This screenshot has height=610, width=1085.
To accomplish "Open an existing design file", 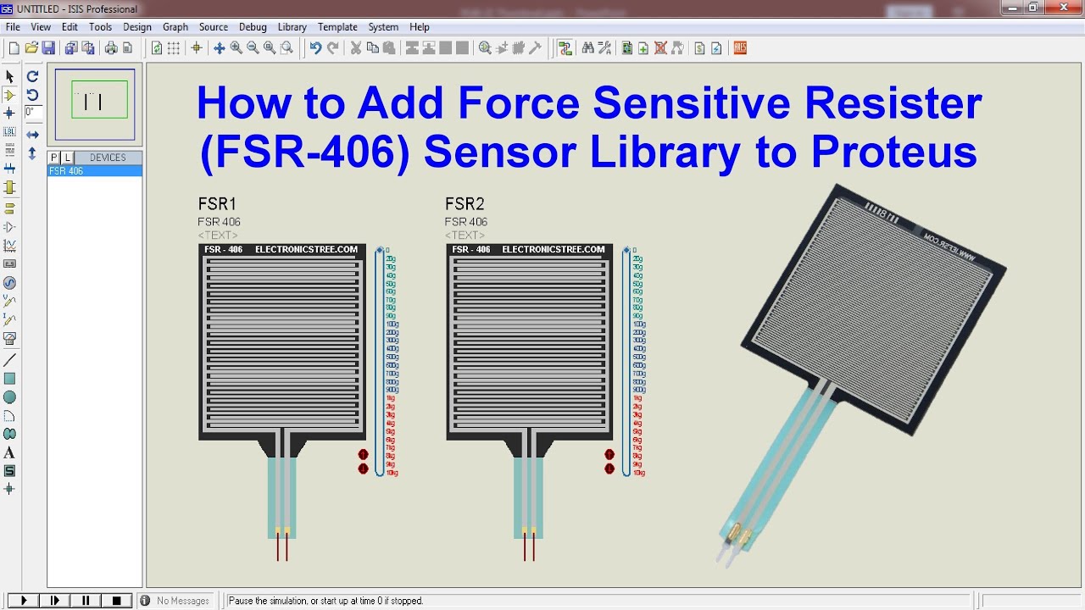I will [31, 48].
